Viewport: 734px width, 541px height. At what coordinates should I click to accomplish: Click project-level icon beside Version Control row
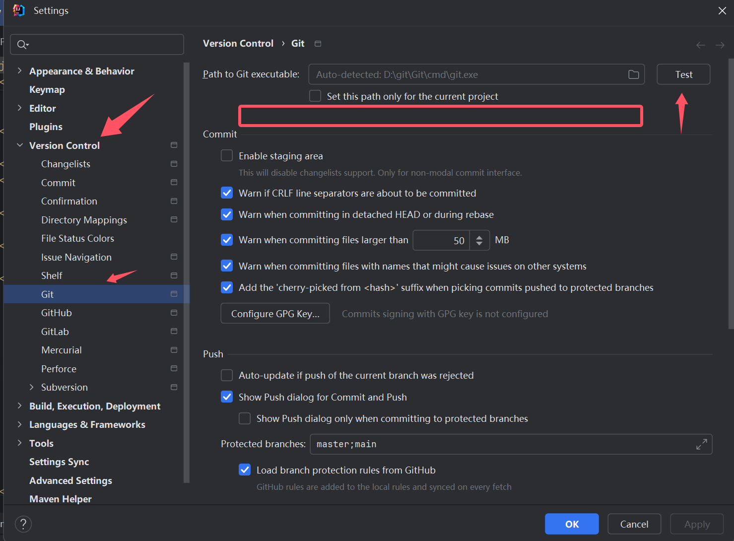click(x=174, y=145)
